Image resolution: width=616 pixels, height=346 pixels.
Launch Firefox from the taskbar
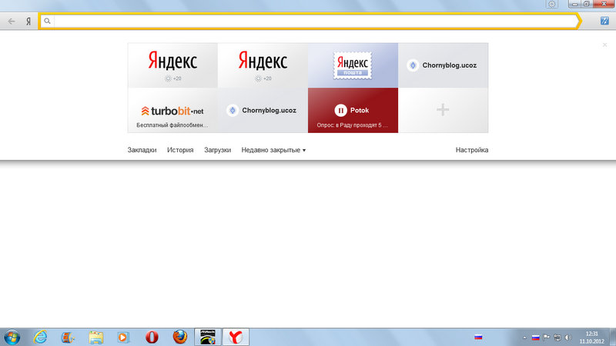coord(180,337)
